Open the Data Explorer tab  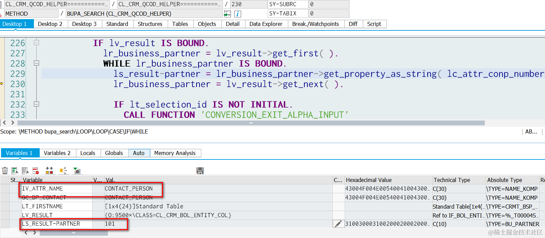click(266, 24)
